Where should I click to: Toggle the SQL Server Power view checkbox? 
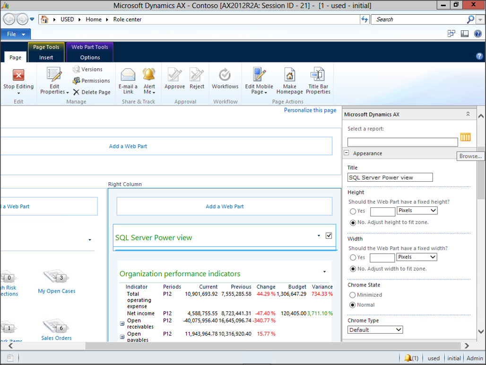click(x=329, y=236)
